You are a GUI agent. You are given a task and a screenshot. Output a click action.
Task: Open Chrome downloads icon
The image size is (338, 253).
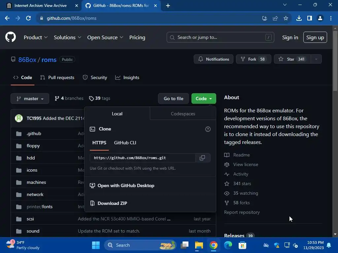tap(299, 18)
